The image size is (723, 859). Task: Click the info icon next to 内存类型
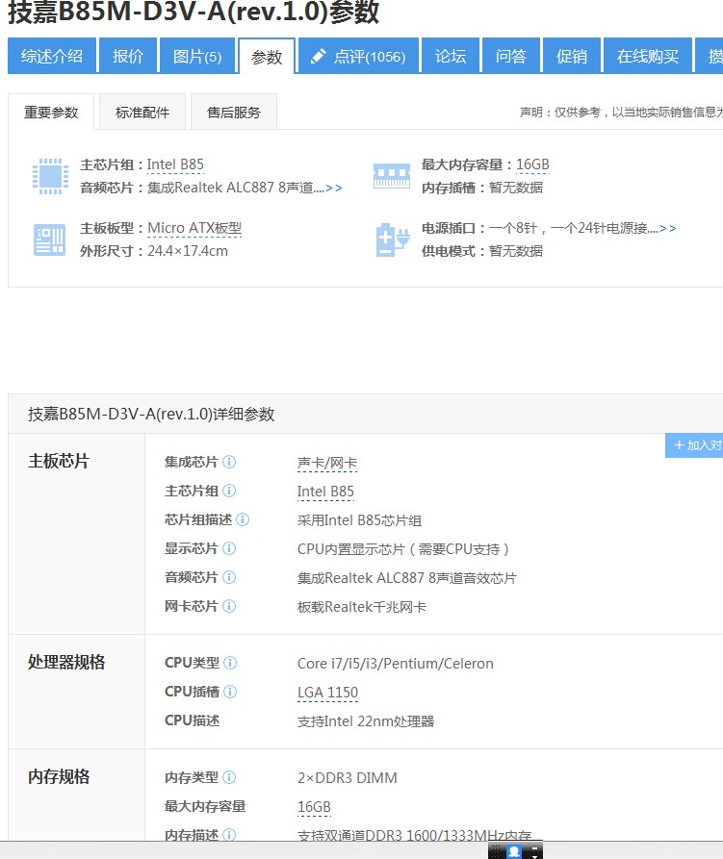pos(229,777)
